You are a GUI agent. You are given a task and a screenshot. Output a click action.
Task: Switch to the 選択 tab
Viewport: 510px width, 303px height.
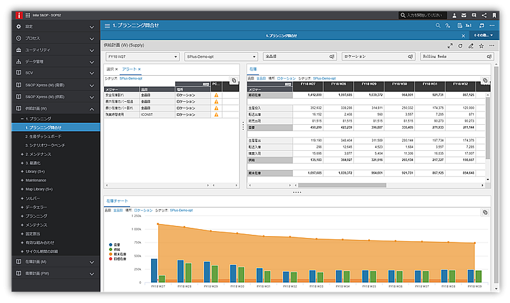click(x=110, y=69)
